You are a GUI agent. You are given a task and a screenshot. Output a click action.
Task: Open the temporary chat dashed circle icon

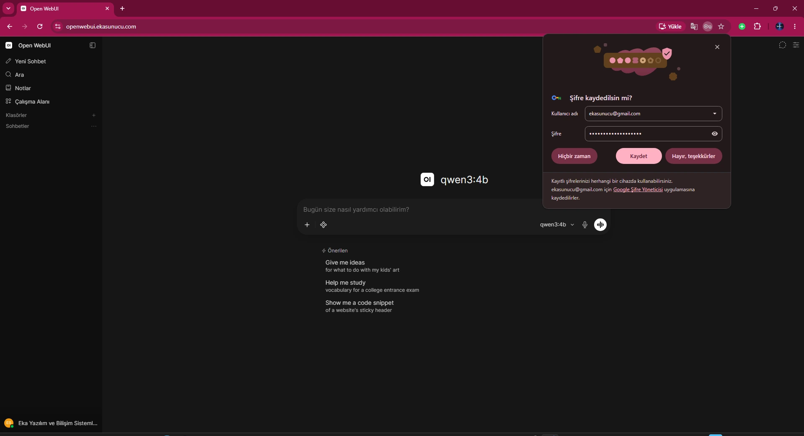[x=782, y=45]
